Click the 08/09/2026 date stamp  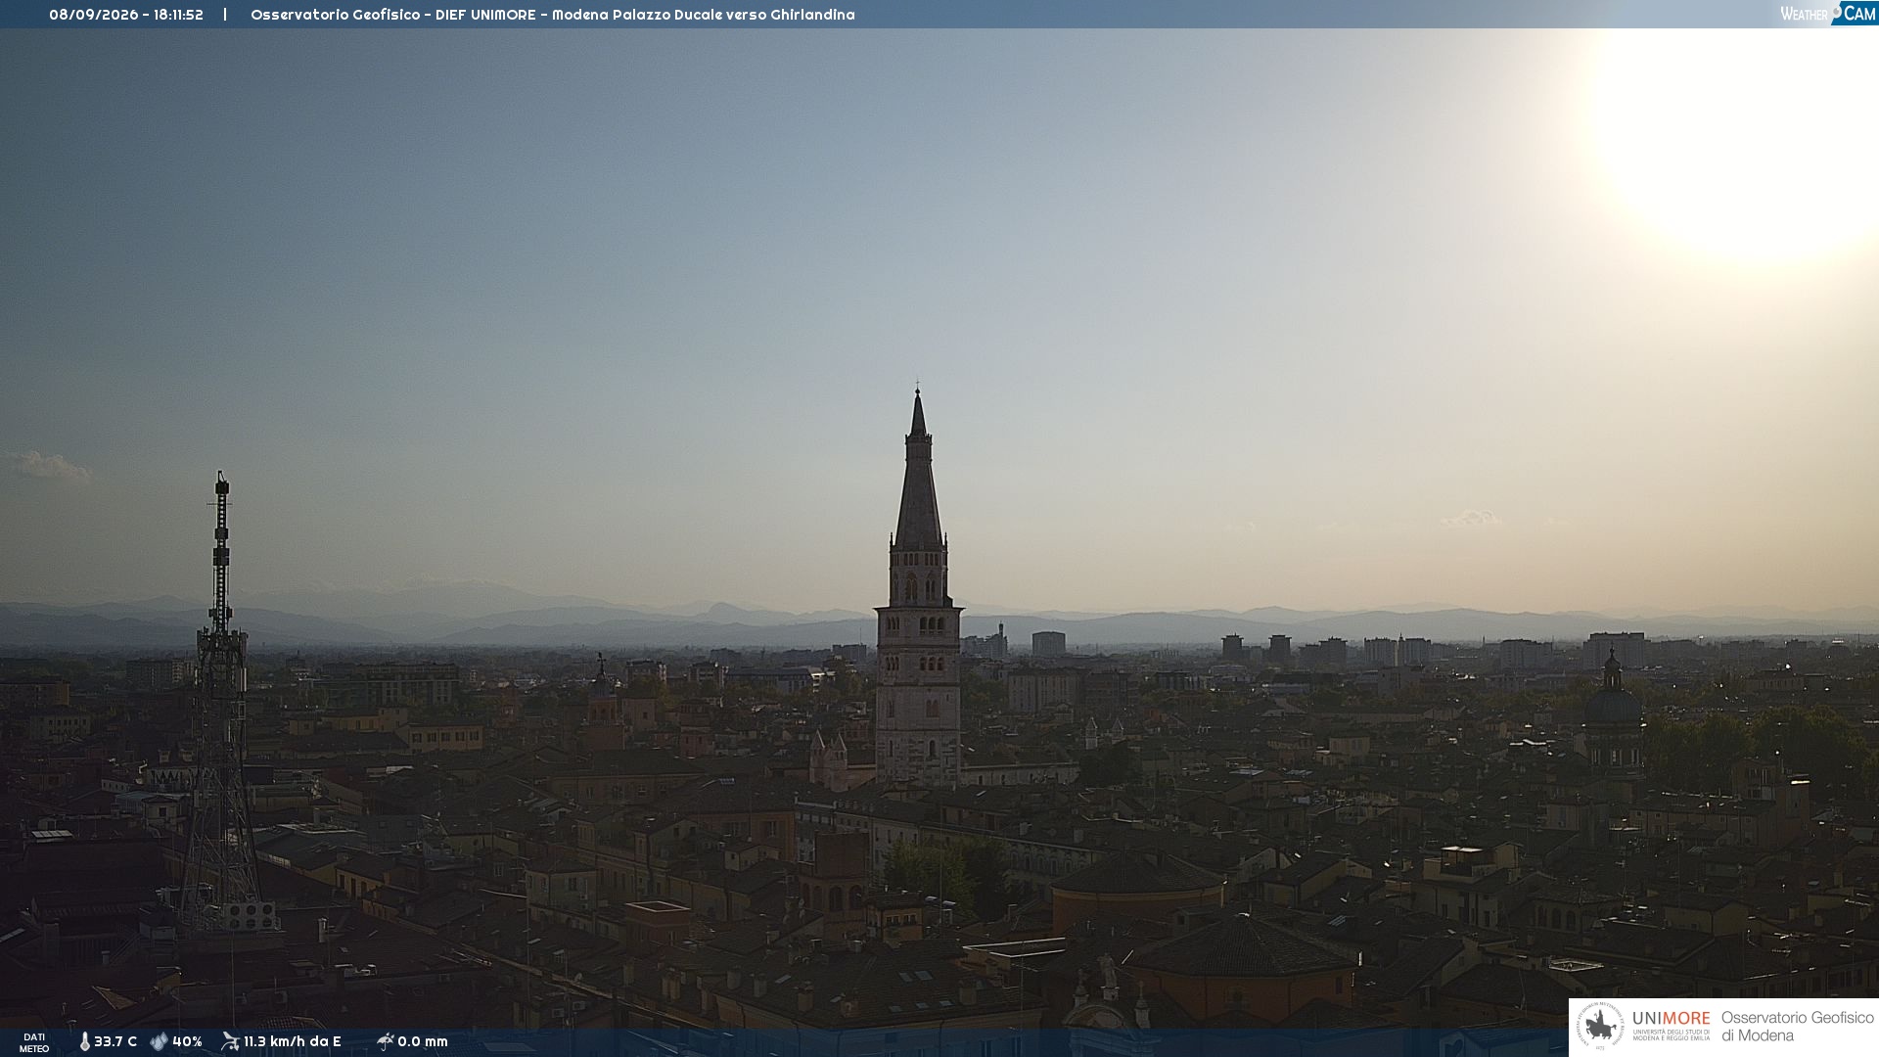94,15
